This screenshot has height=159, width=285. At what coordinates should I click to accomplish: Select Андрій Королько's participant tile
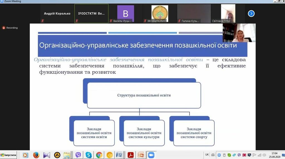click(x=57, y=13)
